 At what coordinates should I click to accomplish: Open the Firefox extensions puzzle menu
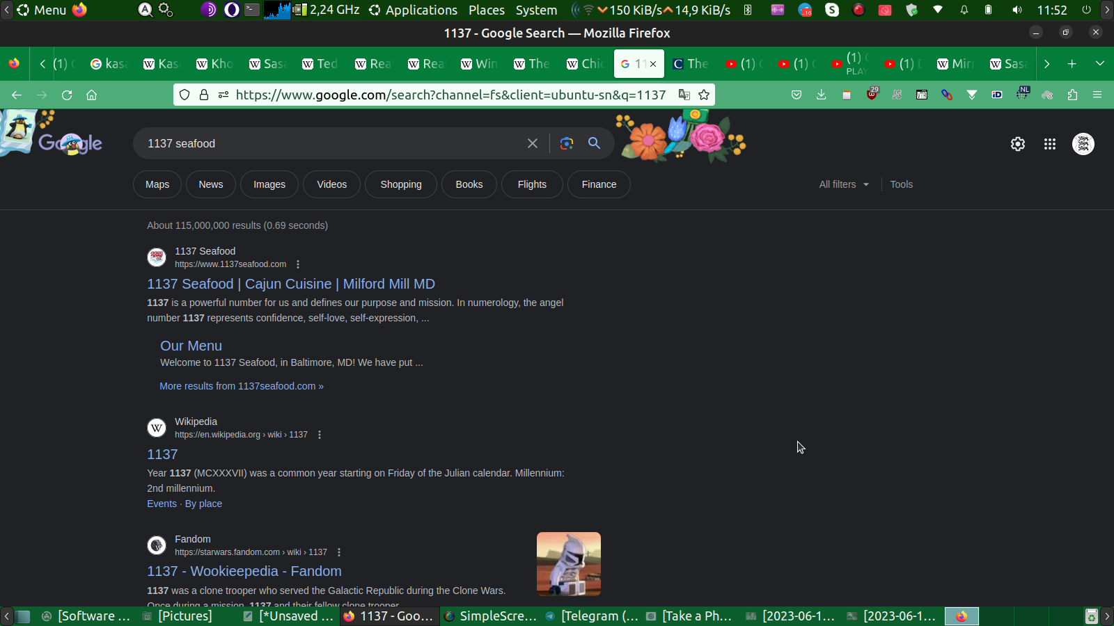(1072, 95)
